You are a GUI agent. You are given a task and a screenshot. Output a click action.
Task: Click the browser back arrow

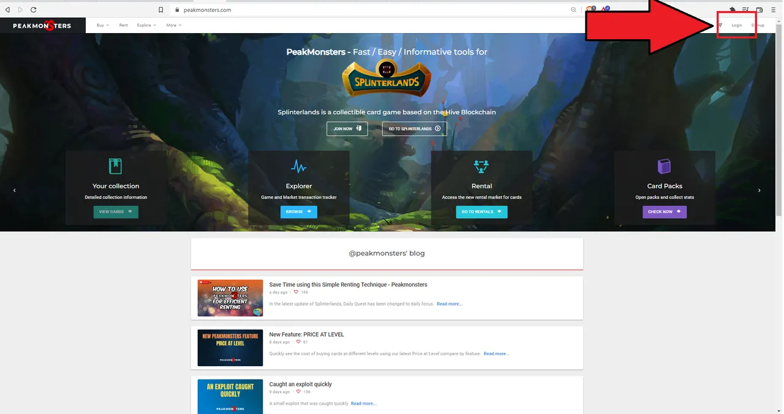tap(7, 10)
